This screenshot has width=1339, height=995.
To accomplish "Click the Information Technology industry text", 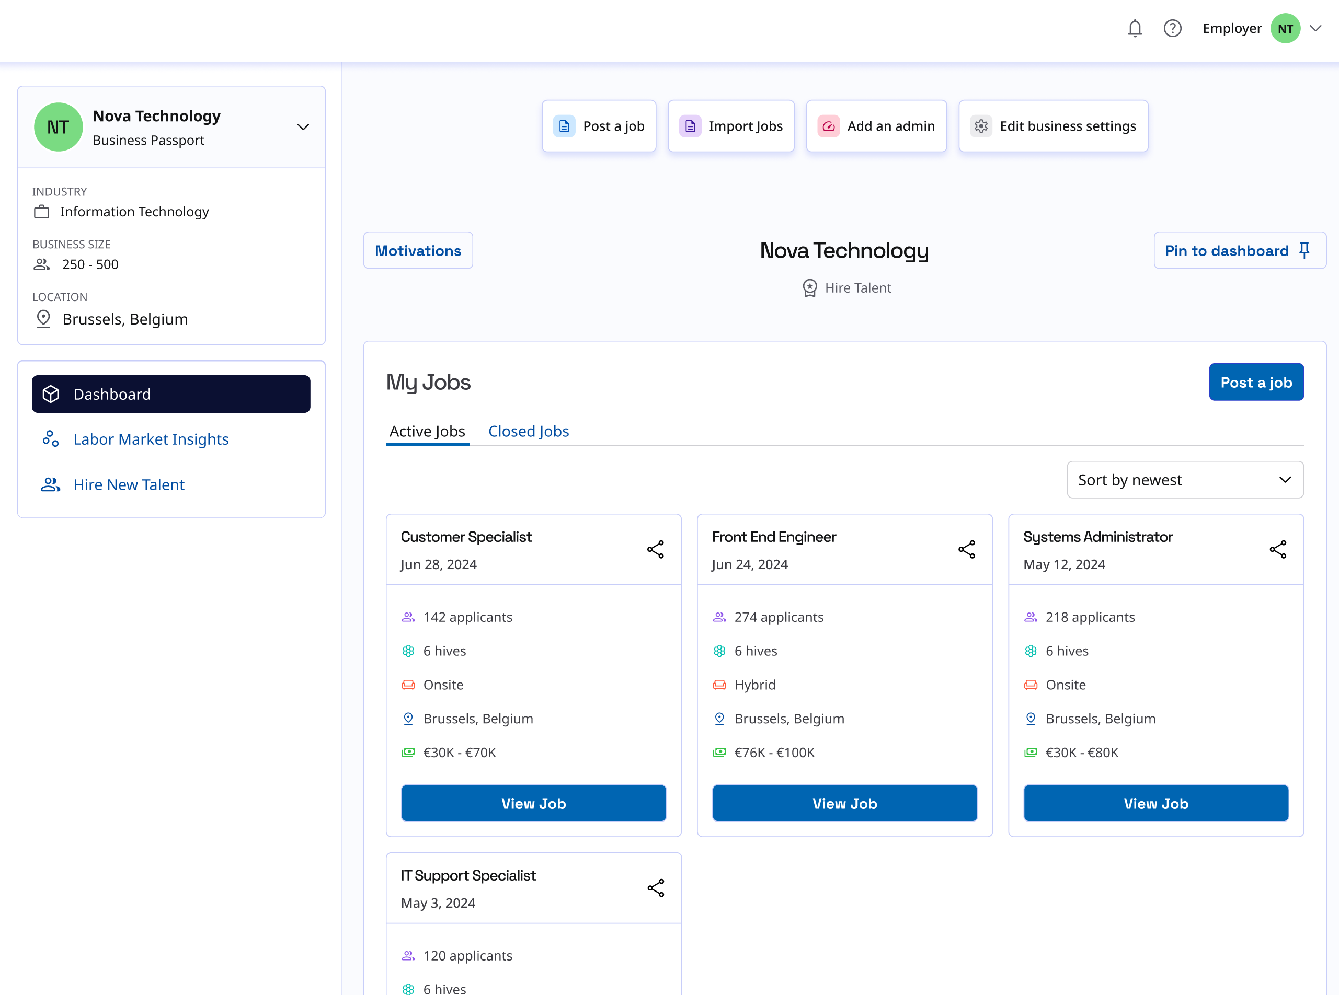I will (134, 212).
